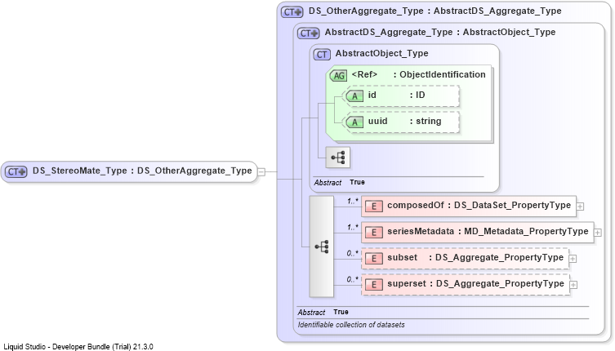The width and height of the screenshot is (615, 351).
Task: Select composedOf : DS_DataSet_PropertyType element
Action: coord(469,206)
